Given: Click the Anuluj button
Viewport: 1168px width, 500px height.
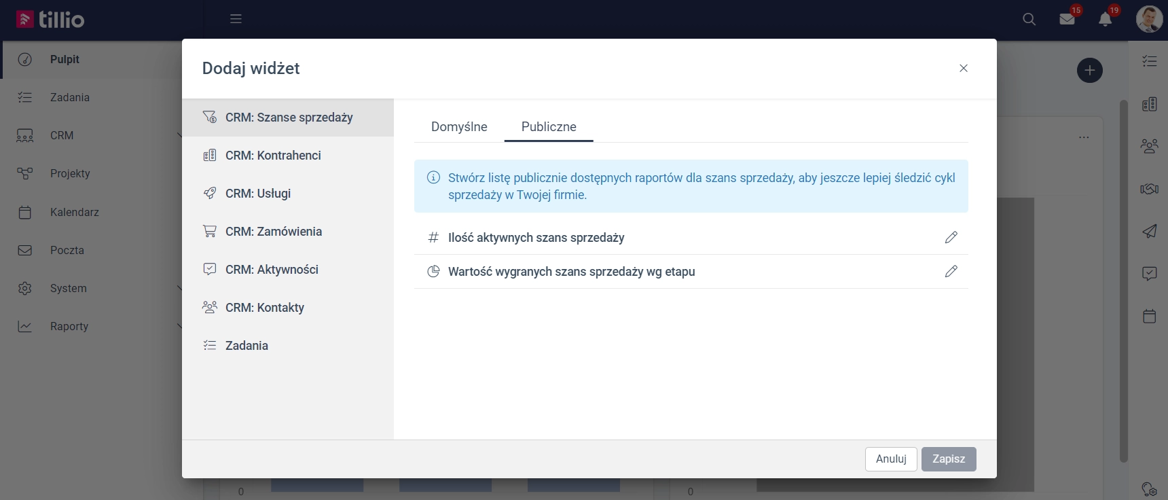Looking at the screenshot, I should tap(891, 459).
